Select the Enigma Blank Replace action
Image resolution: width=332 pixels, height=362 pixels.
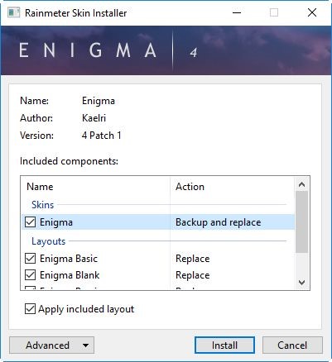coord(193,275)
